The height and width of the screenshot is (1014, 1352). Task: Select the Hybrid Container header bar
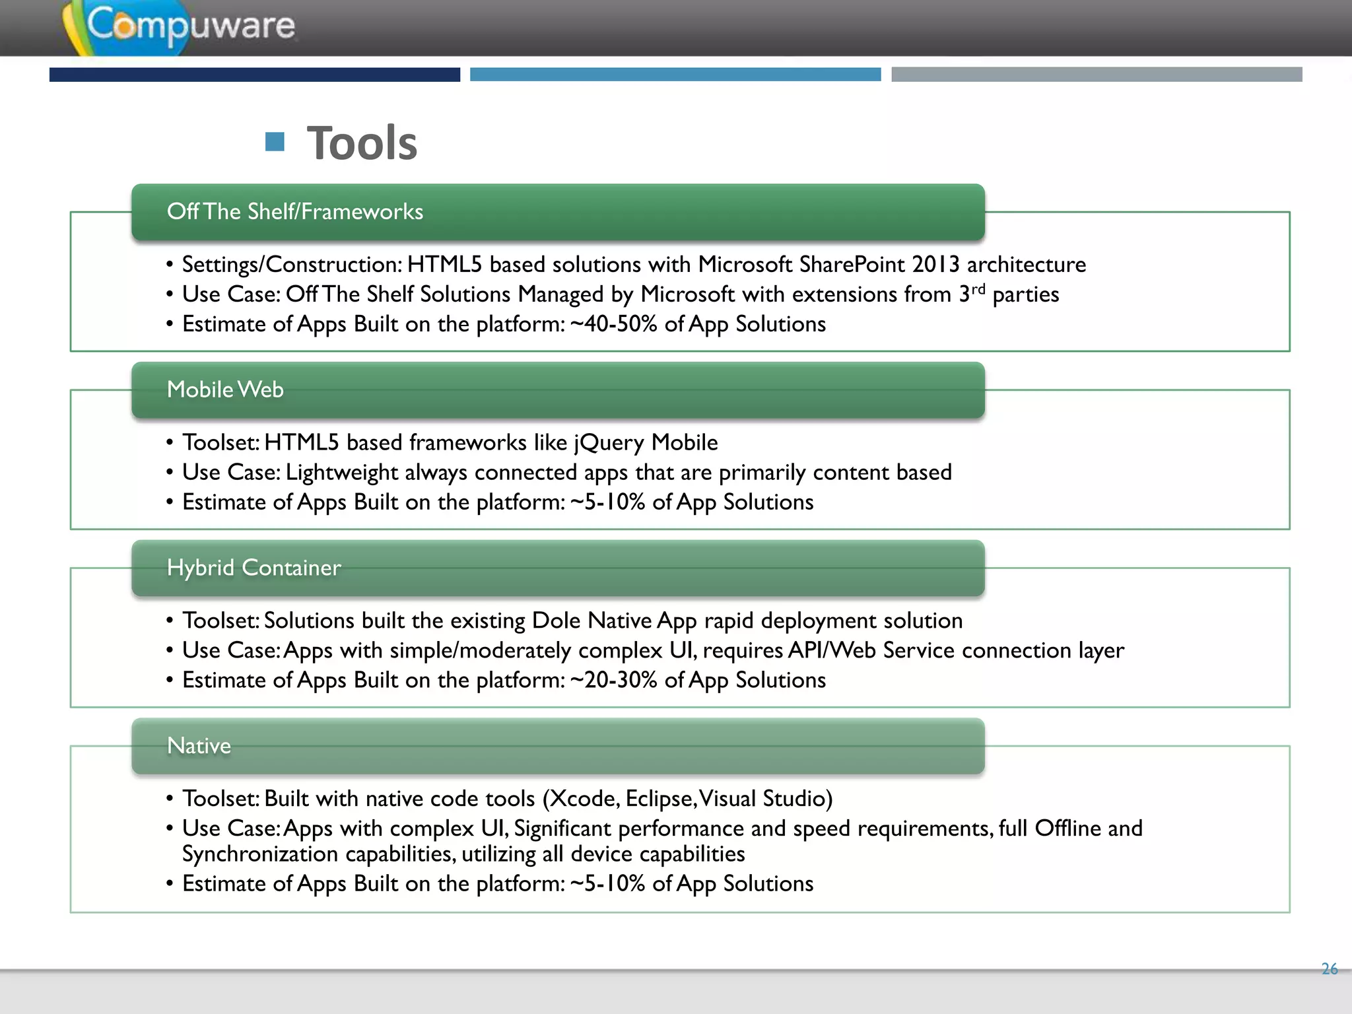(558, 568)
